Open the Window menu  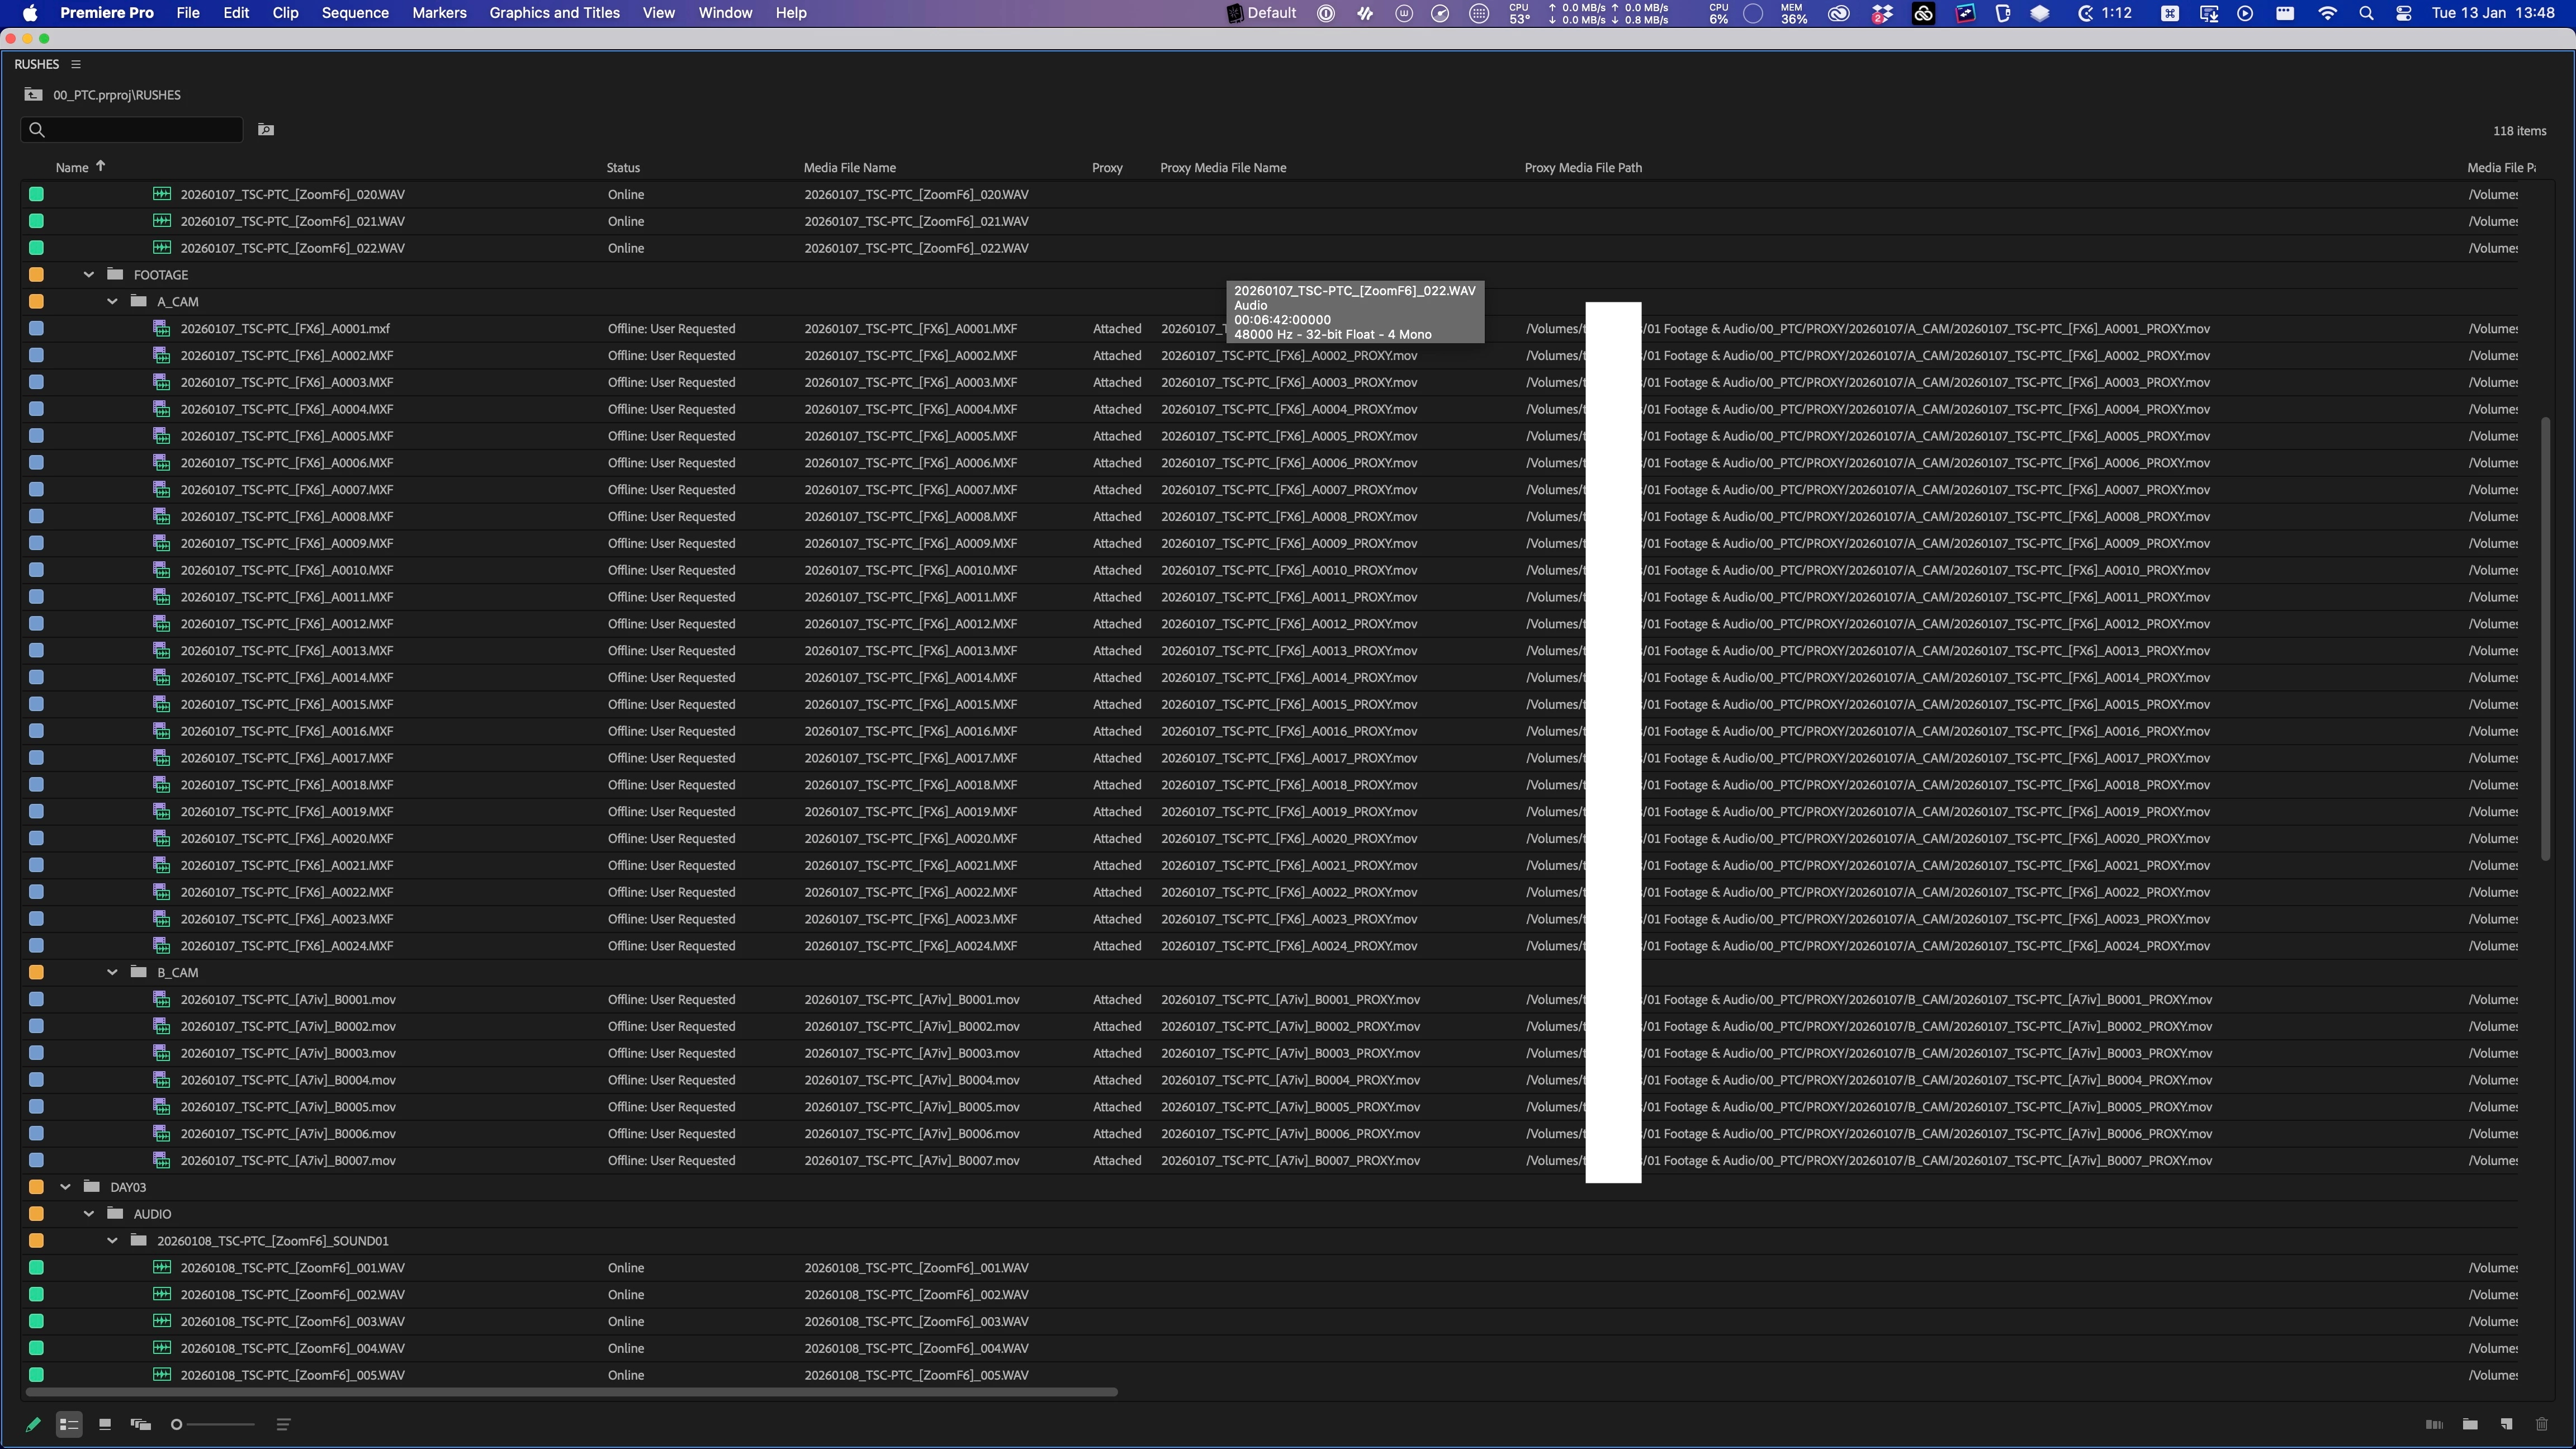pyautogui.click(x=725, y=13)
